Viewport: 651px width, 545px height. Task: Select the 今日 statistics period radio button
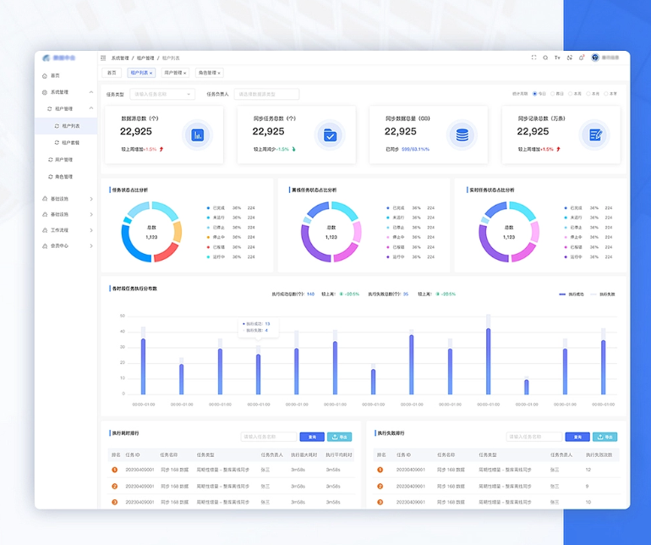534,94
